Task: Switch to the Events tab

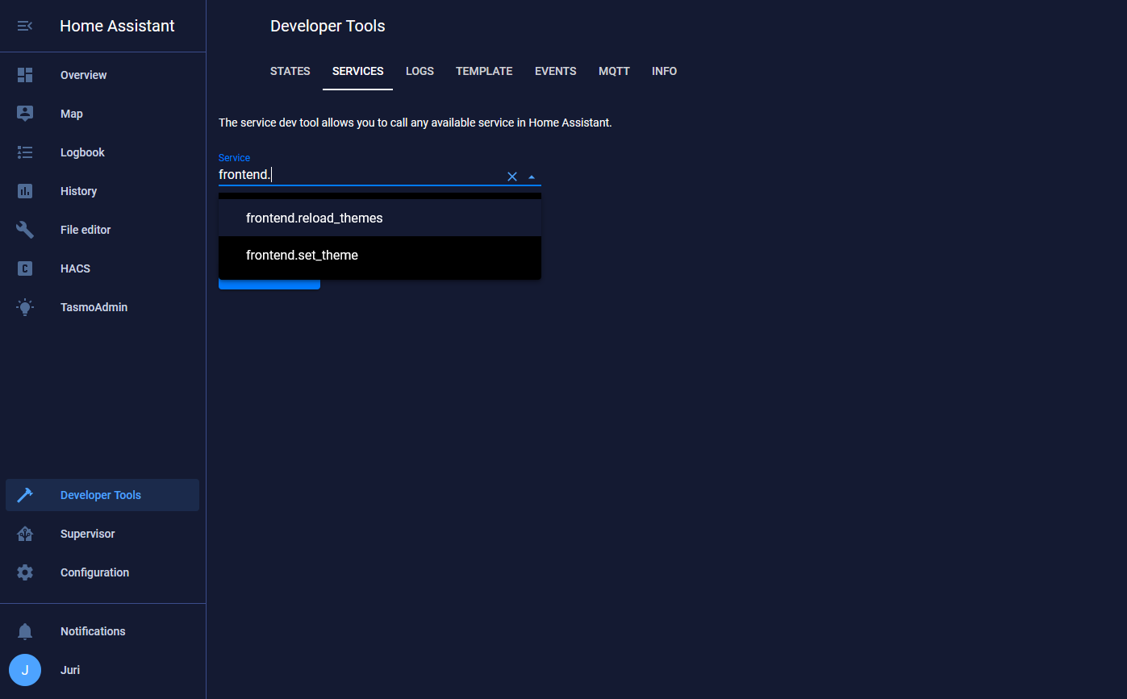Action: 556,71
